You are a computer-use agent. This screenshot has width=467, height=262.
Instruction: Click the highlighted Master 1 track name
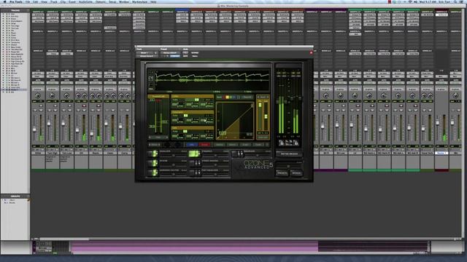441,153
